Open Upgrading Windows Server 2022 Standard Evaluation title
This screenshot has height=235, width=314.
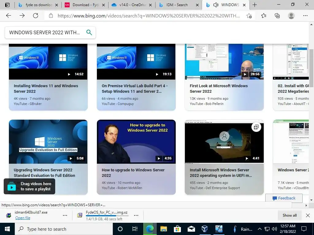tap(44, 173)
